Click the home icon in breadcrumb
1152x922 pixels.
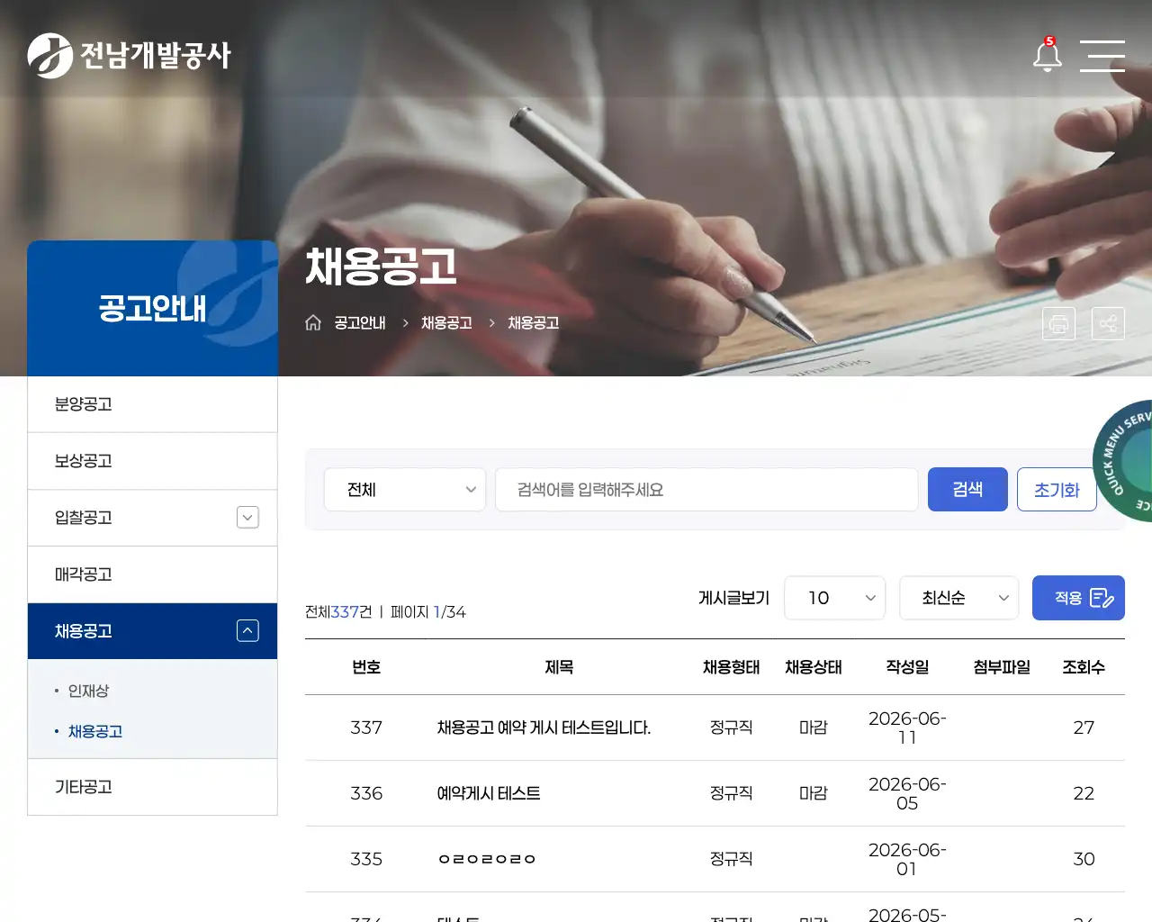coord(313,322)
